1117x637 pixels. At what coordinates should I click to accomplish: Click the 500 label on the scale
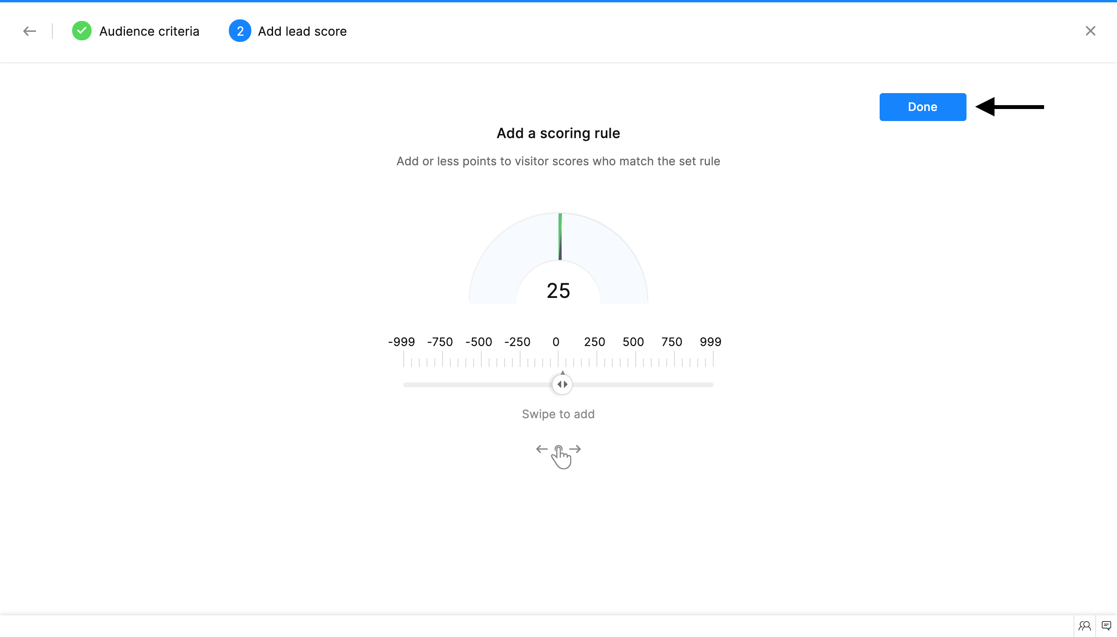pyautogui.click(x=633, y=342)
